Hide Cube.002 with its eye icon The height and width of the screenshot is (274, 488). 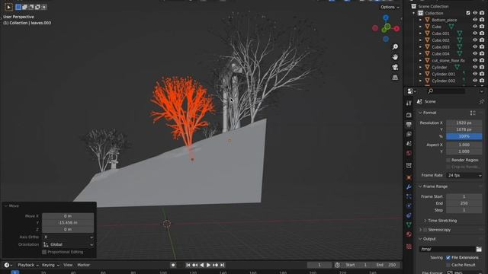tap(475, 40)
